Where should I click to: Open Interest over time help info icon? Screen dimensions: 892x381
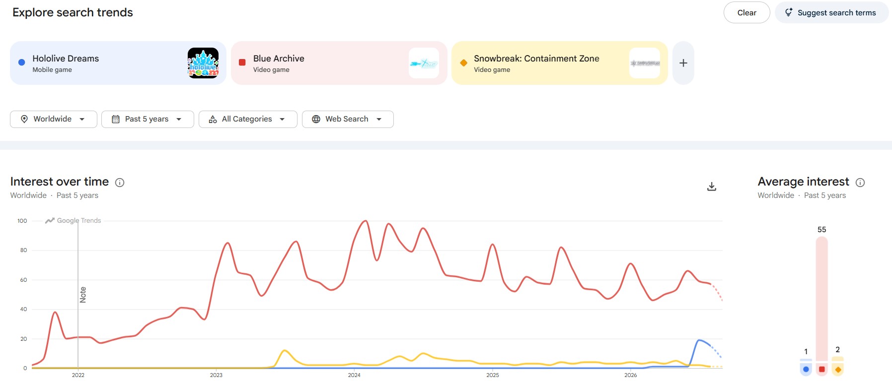point(120,183)
